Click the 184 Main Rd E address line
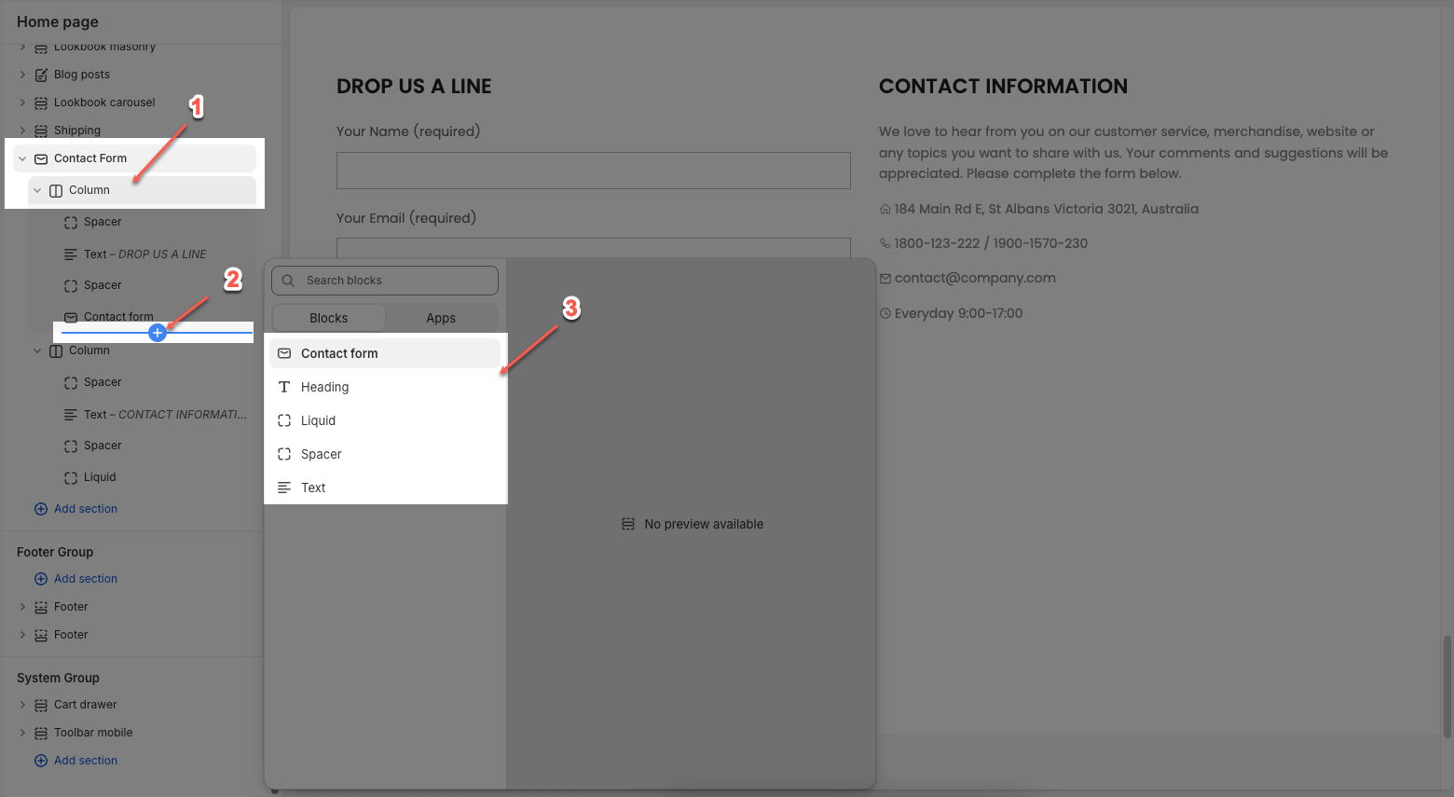1454x797 pixels. (x=1047, y=209)
